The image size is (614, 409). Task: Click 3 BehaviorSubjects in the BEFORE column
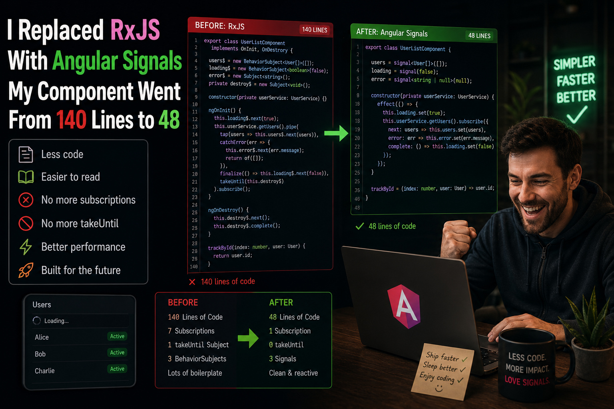coord(197,359)
